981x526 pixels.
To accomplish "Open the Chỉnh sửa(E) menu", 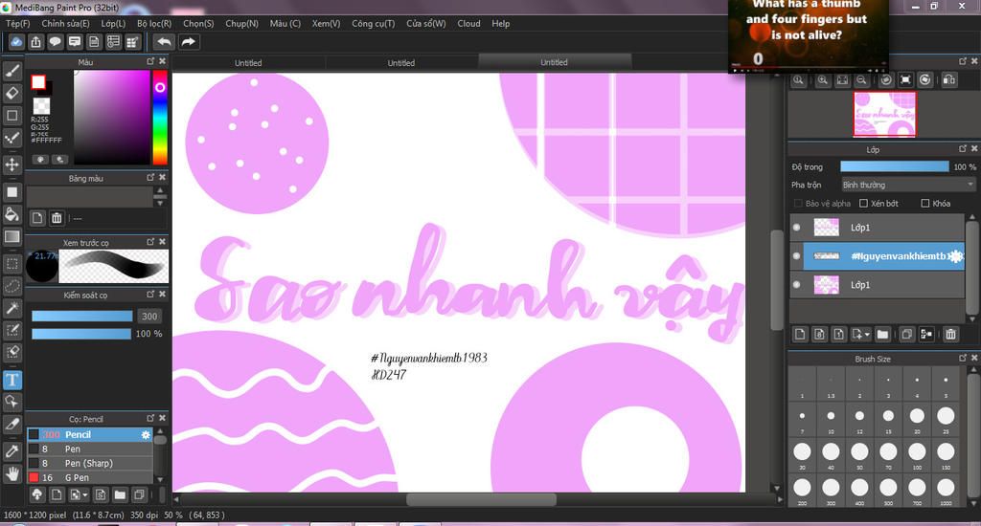I will click(65, 23).
